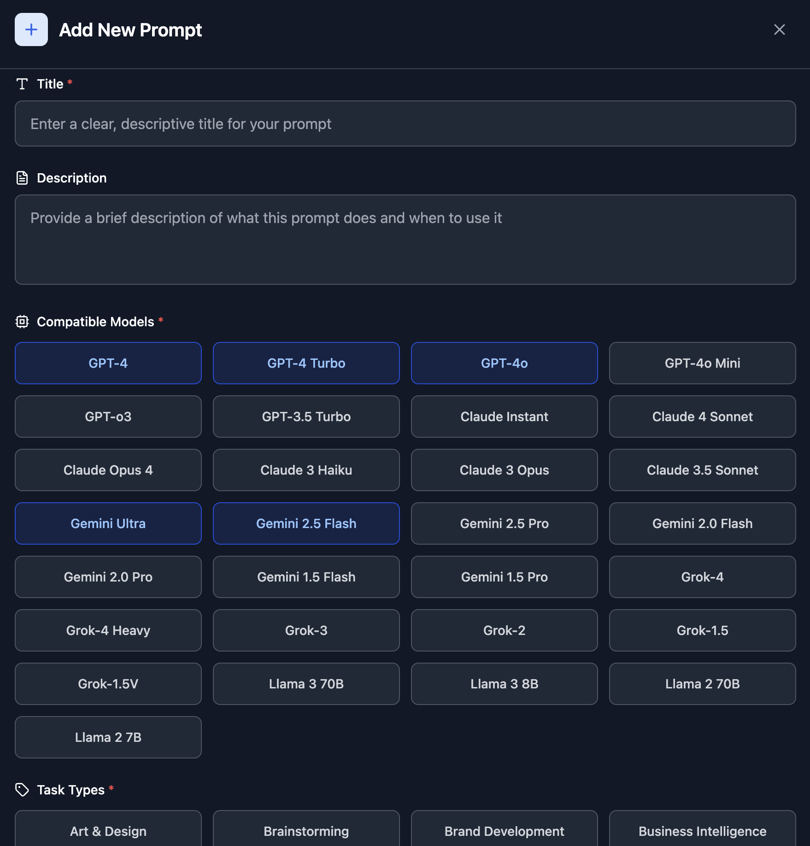Click the Description field label
Screen dimensions: 810x846
click(x=71, y=178)
